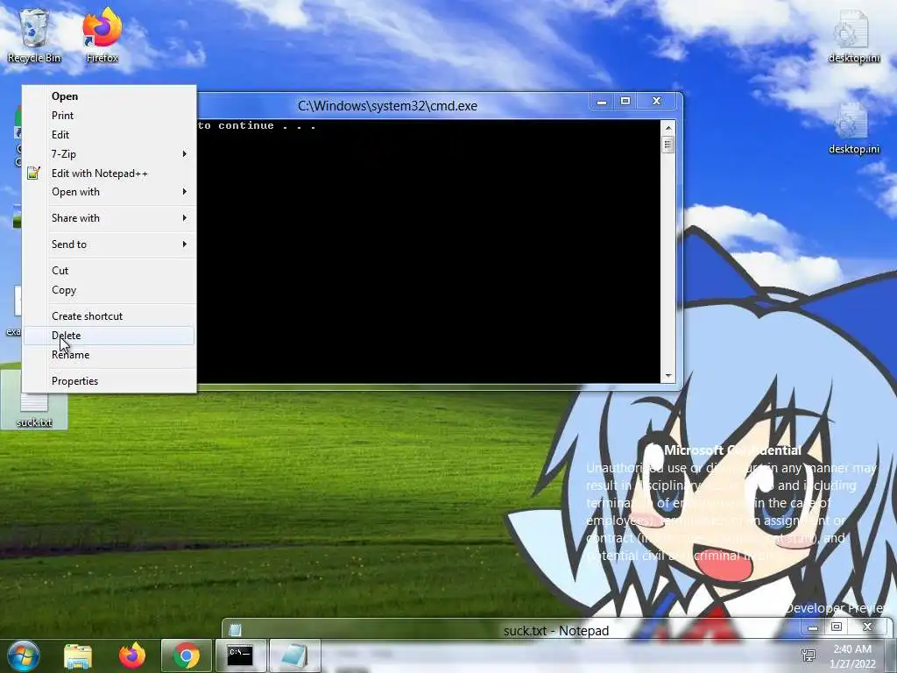The height and width of the screenshot is (673, 897).
Task: Expand the Send to submenu arrow
Action: click(x=184, y=244)
